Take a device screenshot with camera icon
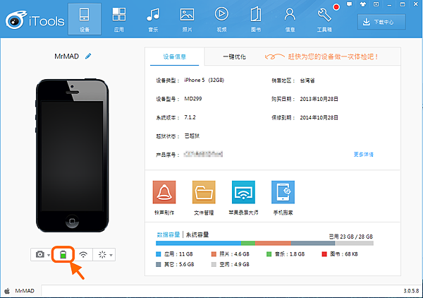The image size is (423, 298). click(x=40, y=254)
